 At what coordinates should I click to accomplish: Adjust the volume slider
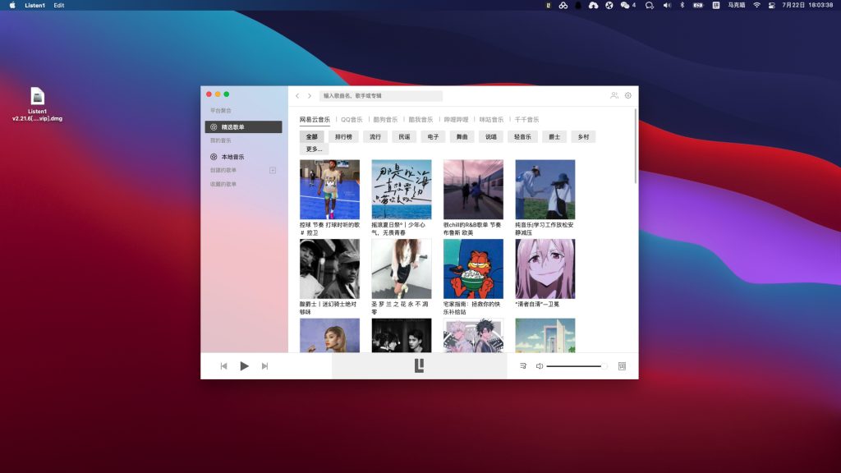coord(575,365)
